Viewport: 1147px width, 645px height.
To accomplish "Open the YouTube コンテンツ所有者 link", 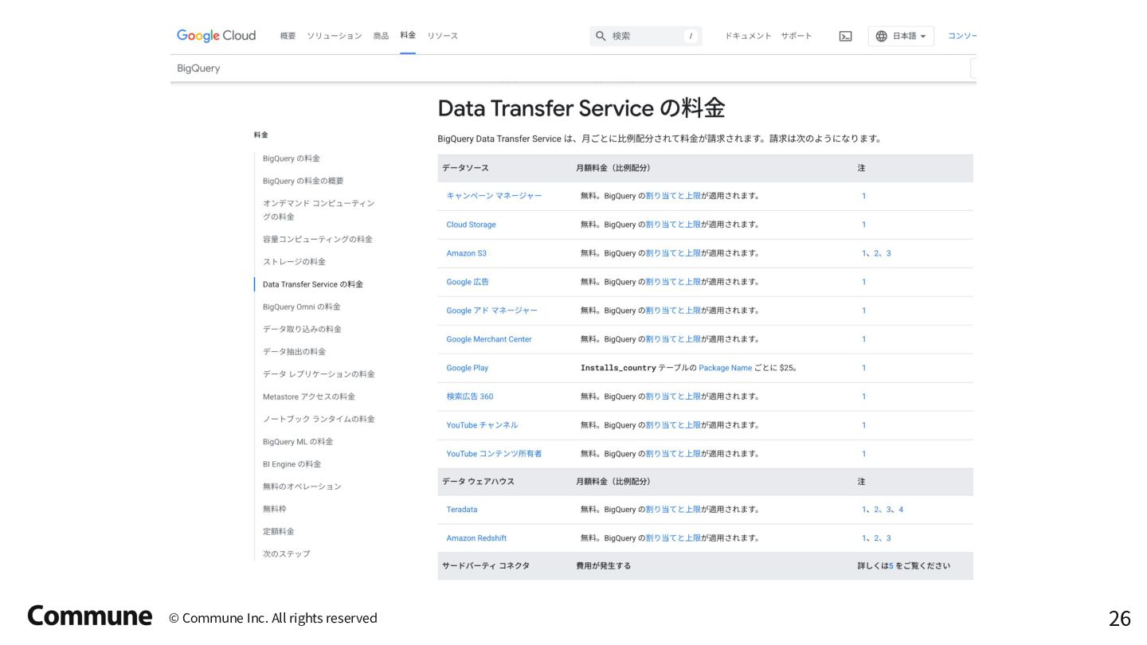I will pos(494,454).
